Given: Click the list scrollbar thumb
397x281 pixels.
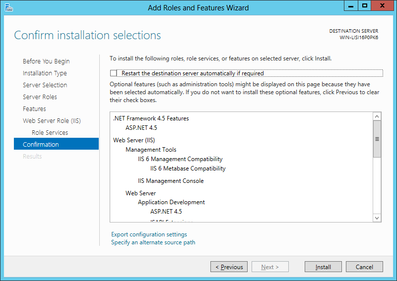Looking at the screenshot, I should (x=377, y=139).
